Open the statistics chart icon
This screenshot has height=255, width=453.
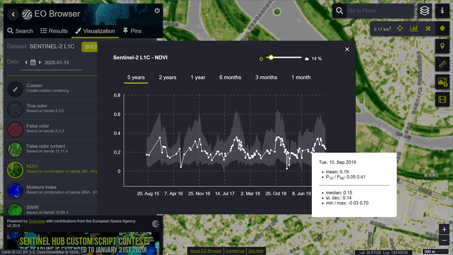pos(414,28)
